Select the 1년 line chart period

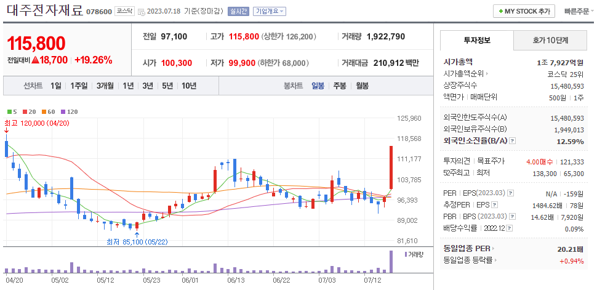128,86
